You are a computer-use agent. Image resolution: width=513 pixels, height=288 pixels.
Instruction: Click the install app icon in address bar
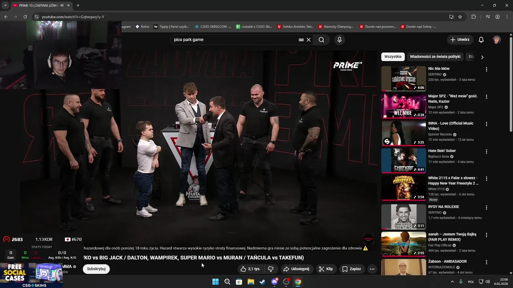(451, 17)
